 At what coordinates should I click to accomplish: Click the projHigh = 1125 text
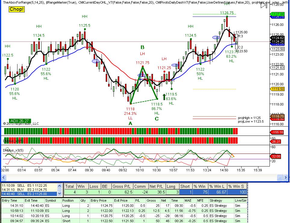click(249, 118)
